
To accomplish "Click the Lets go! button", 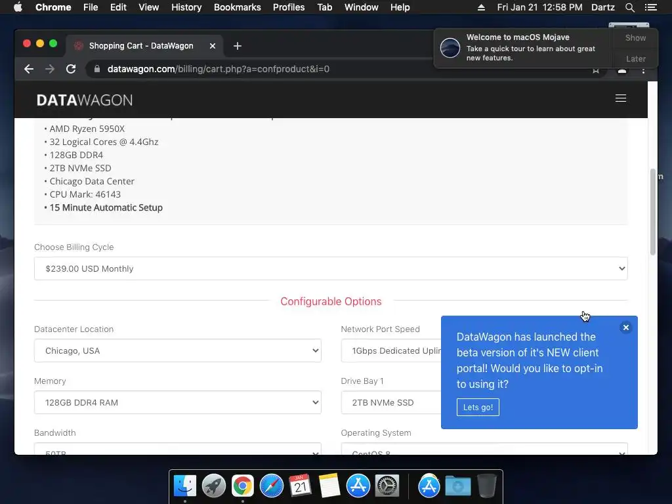I will tap(478, 407).
